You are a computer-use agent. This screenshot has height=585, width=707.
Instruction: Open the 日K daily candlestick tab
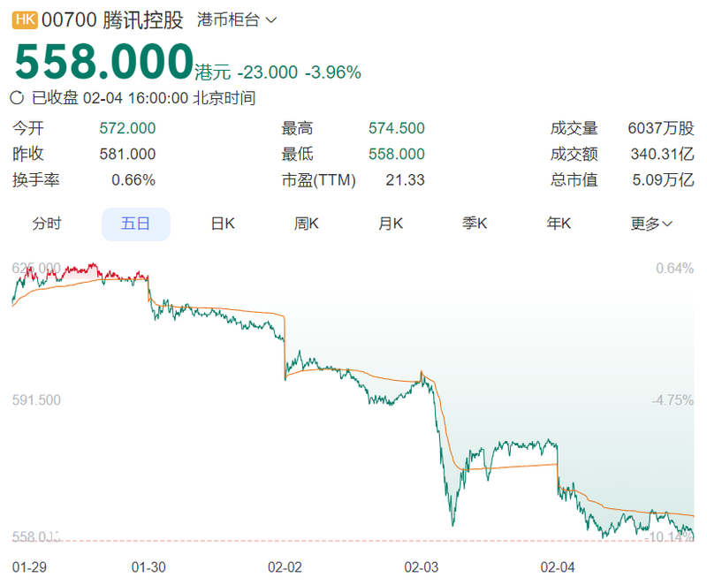223,224
